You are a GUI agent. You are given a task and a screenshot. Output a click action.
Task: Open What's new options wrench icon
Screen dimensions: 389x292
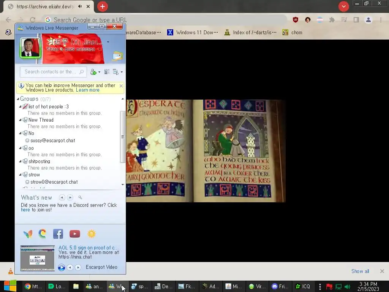coord(80,197)
